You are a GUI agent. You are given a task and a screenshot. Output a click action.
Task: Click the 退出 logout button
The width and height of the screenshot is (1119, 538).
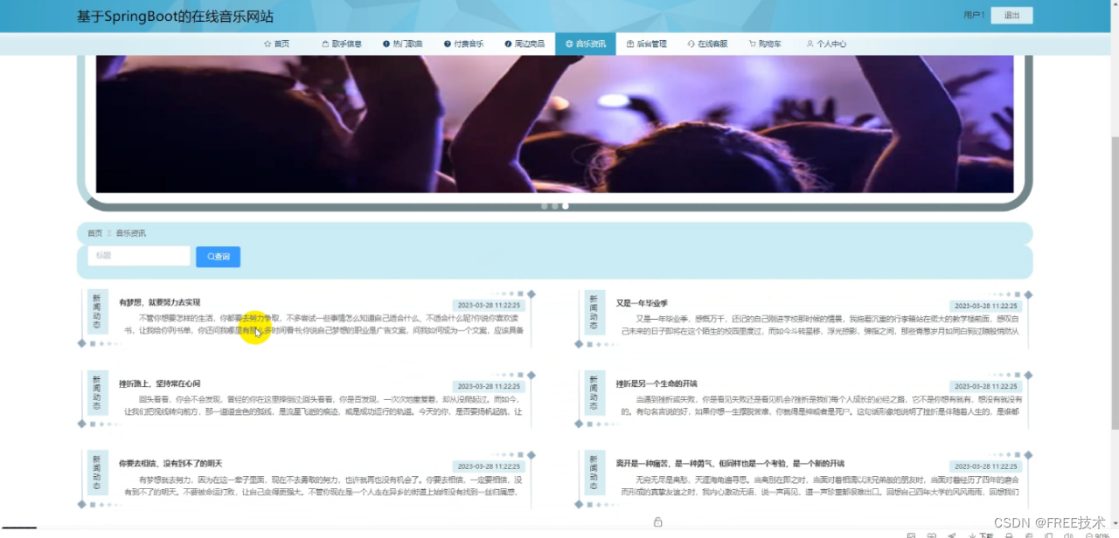[1011, 15]
